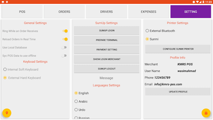Screen dimensions: 213x120
Task: Tap the Wi-Fi status icon
Action: pyautogui.click(x=197, y=2)
